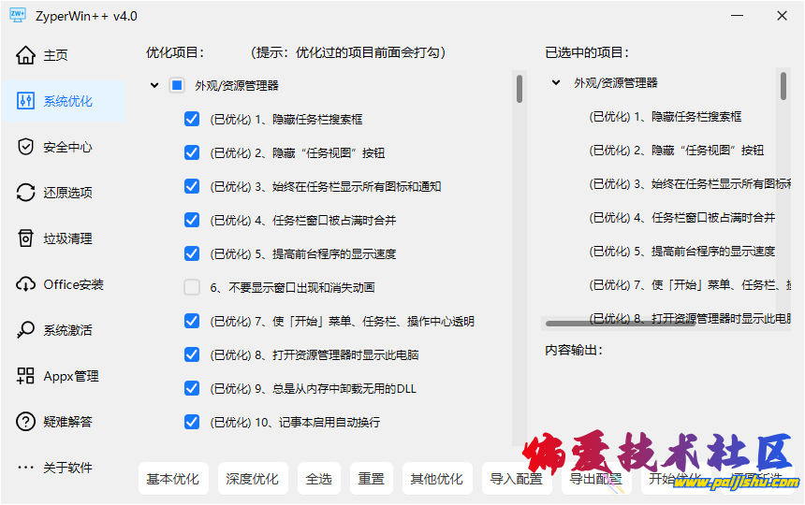
Task: Click the 还原选项 refresh arrows icon
Action: tap(26, 193)
